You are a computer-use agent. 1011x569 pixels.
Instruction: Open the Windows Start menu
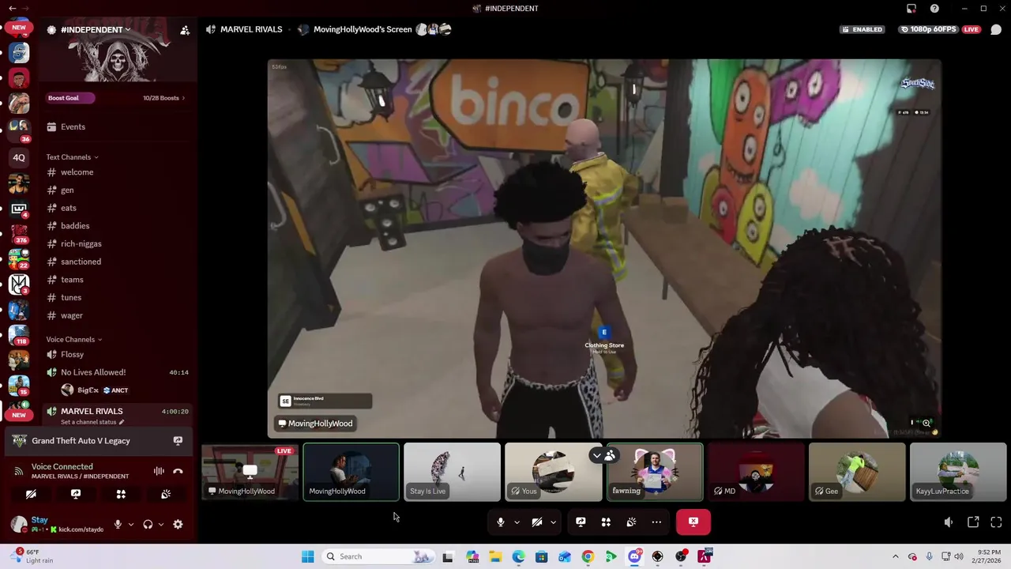[x=307, y=556]
